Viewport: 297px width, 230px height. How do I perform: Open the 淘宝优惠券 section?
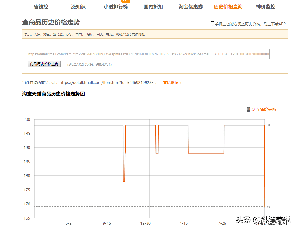(x=191, y=7)
